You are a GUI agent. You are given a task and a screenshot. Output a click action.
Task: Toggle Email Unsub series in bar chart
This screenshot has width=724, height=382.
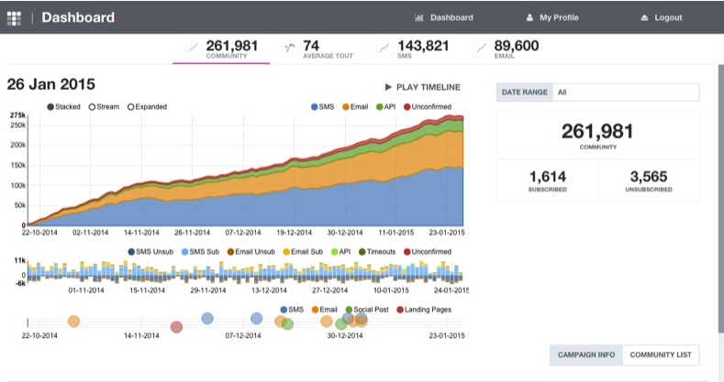click(x=251, y=252)
